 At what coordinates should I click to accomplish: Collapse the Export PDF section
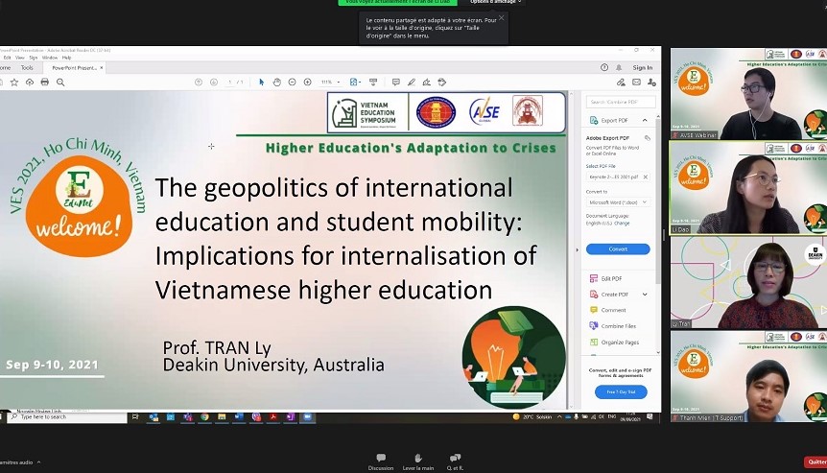pyautogui.click(x=645, y=121)
